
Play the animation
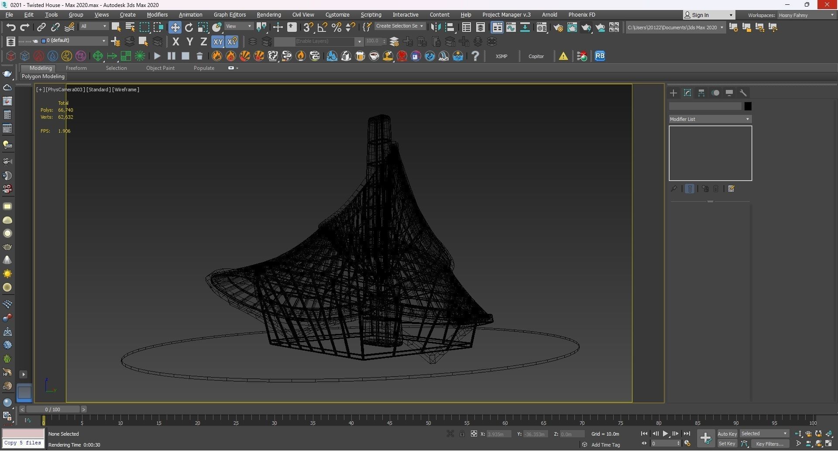coord(665,433)
